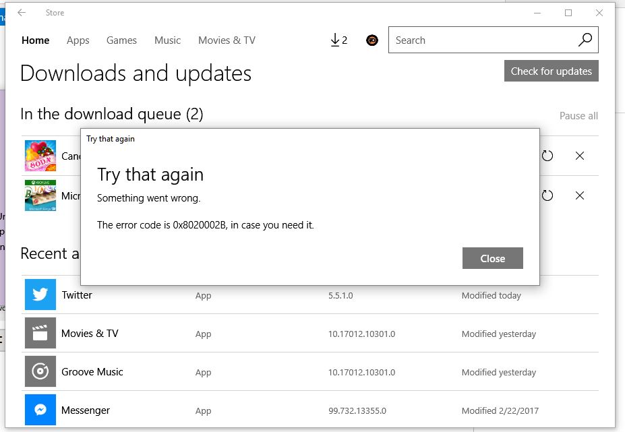Click the error code 0x8020002B message
625x432 pixels.
(x=205, y=225)
